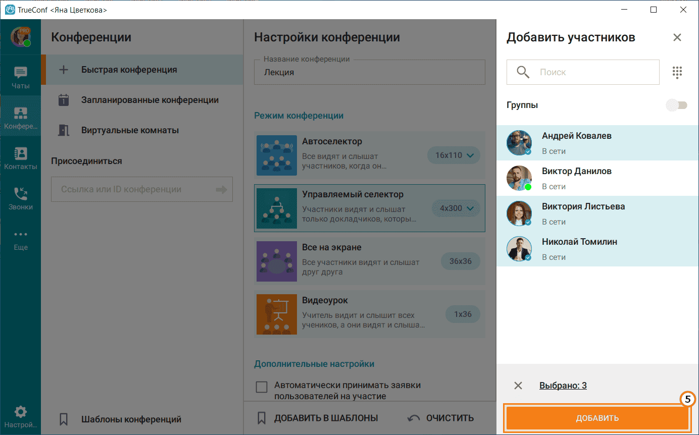Click the orange ДОБАВИТЬ button
Viewport: 699px width, 435px height.
[597, 418]
